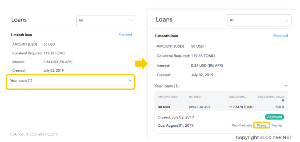This screenshot has width=300, height=142.
Task: Click the Recall excess link
Action: click(242, 125)
